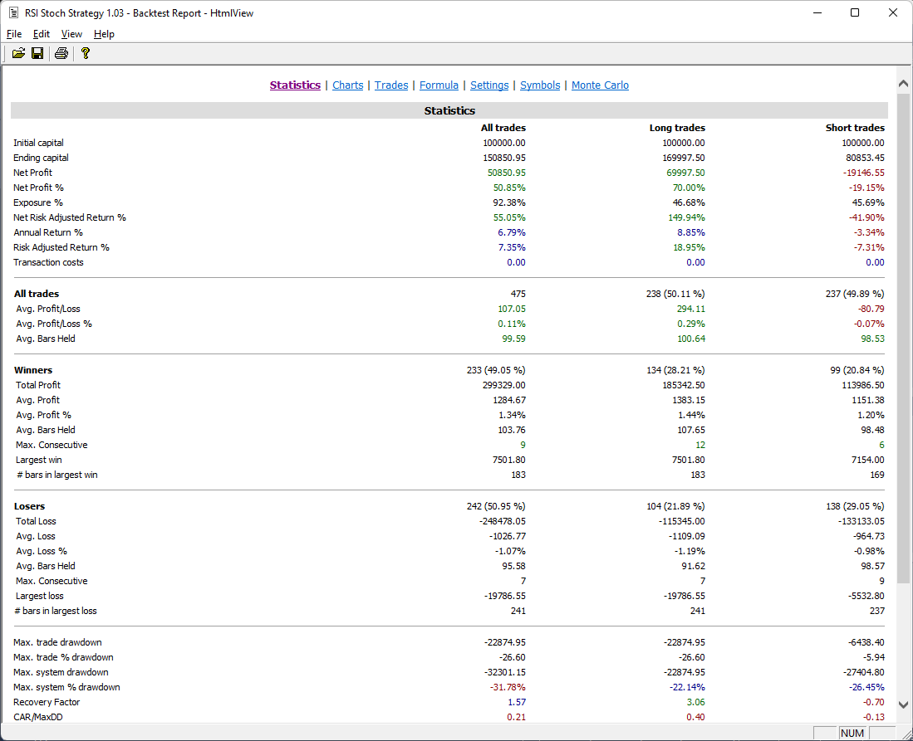Click All trades count 475

tap(518, 294)
